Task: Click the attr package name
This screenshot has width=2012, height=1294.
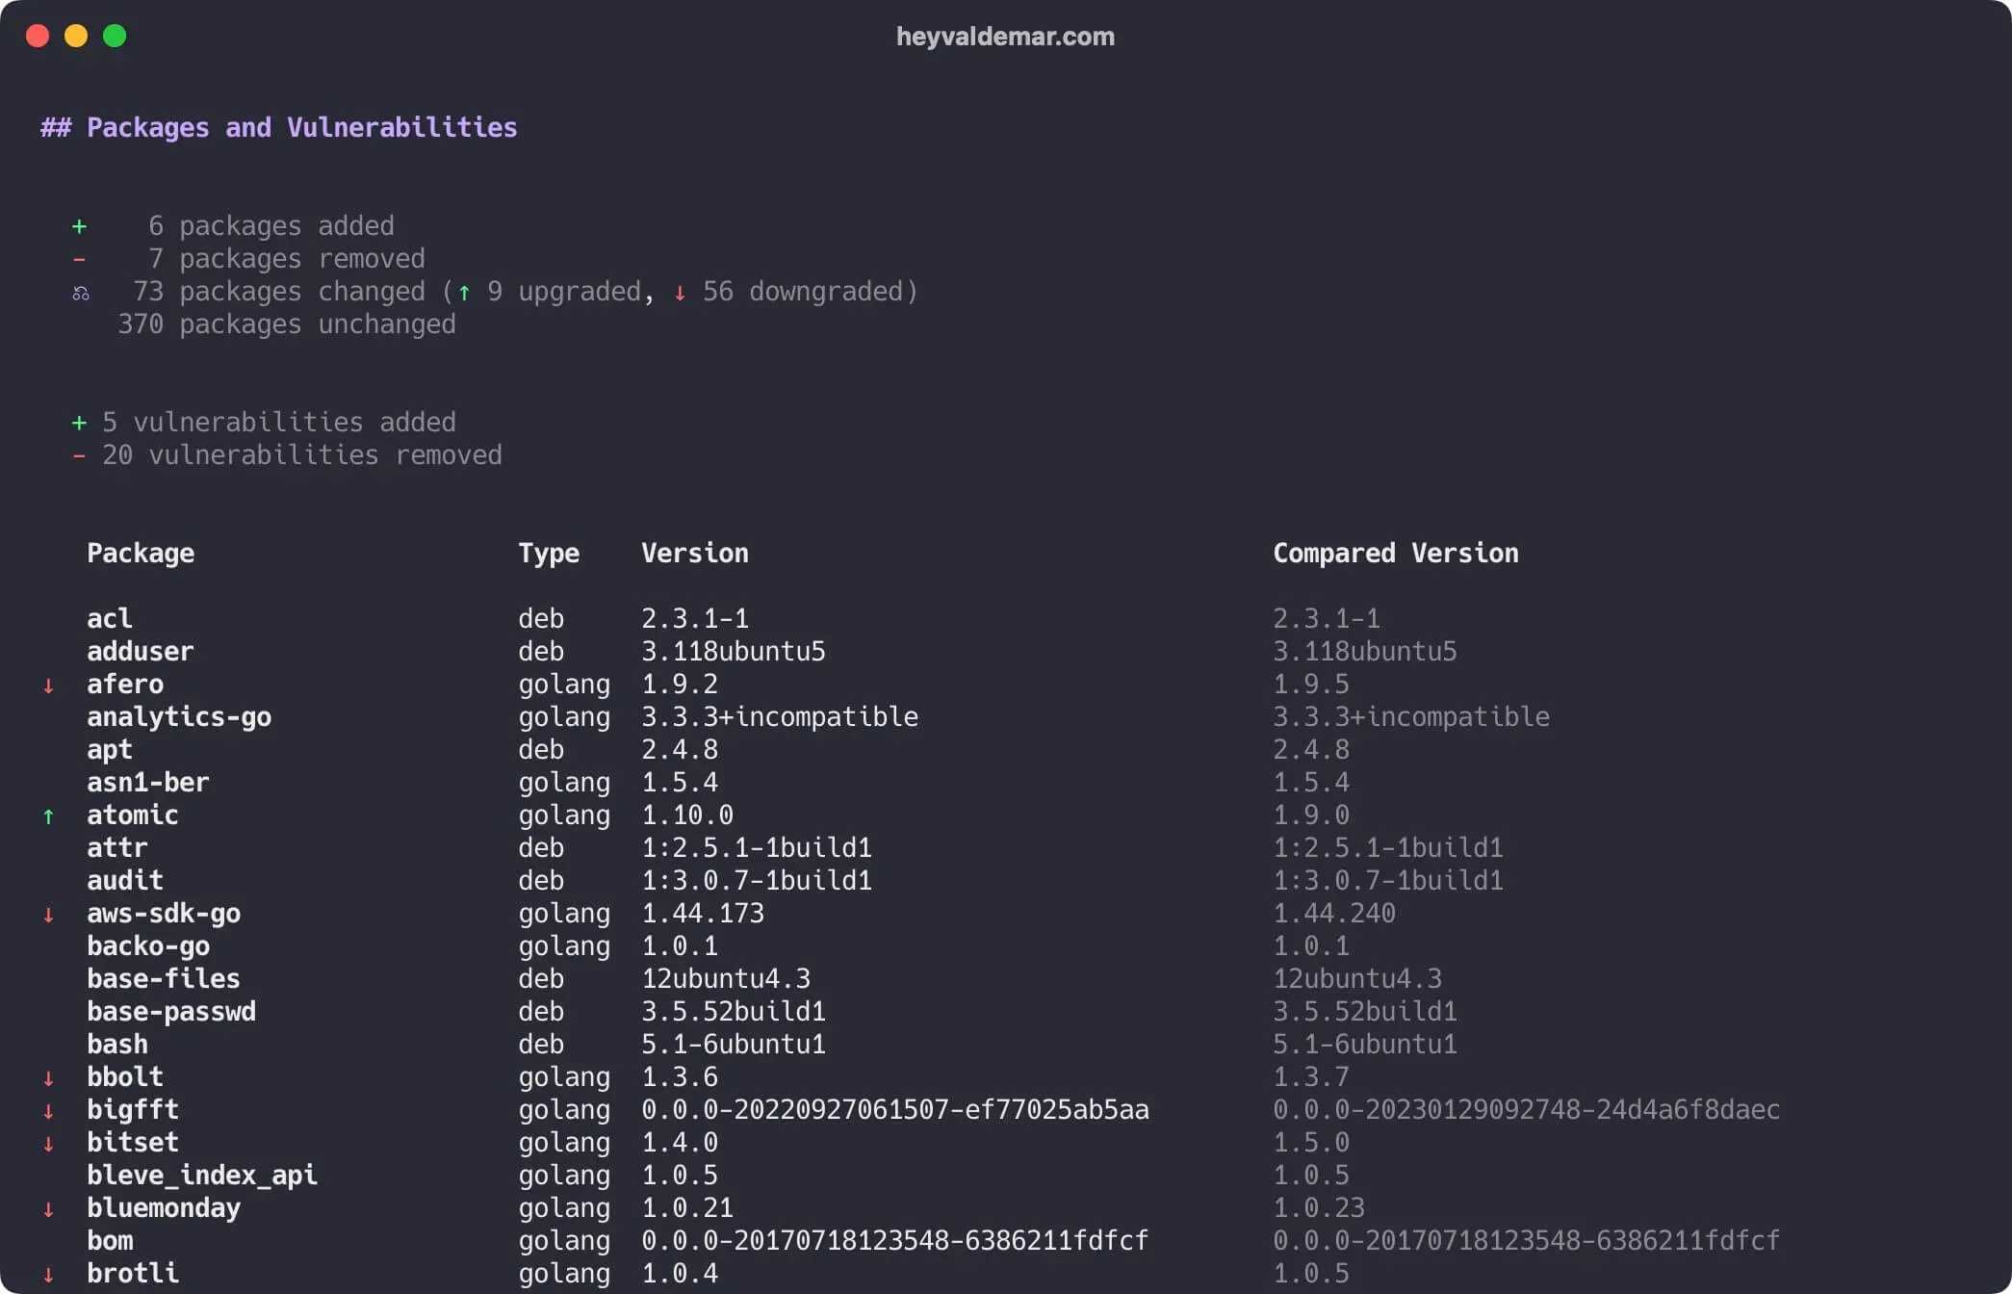Action: point(117,847)
